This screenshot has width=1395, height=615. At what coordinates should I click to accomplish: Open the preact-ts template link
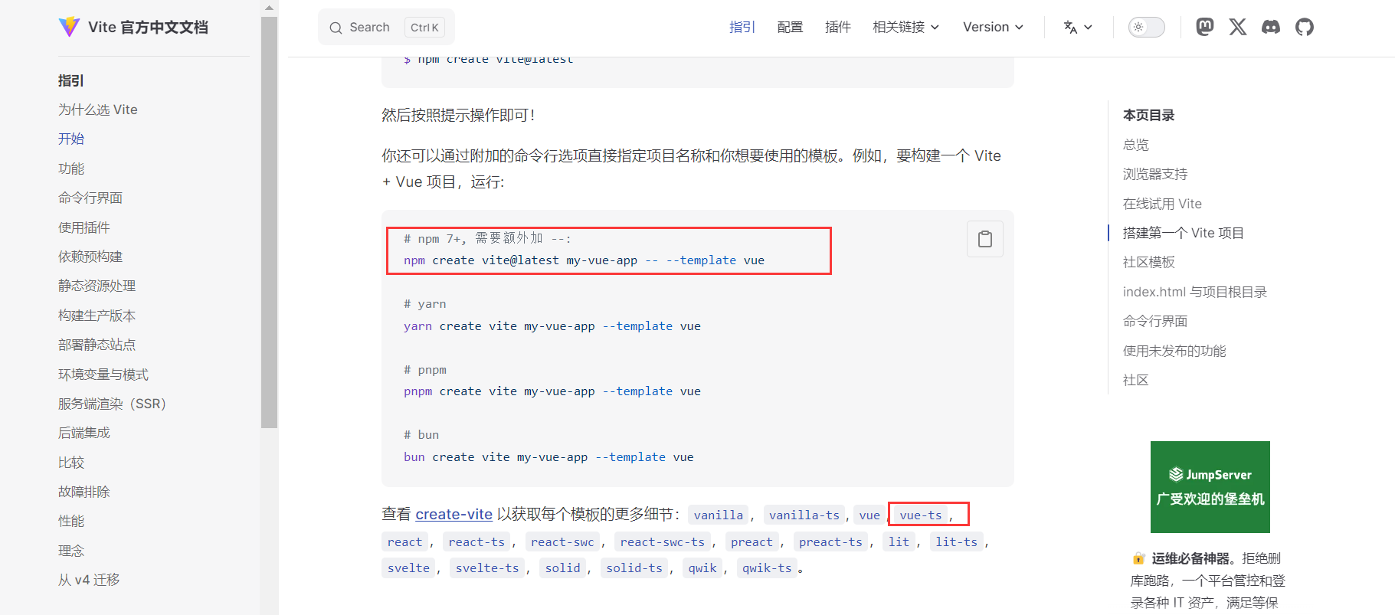830,541
